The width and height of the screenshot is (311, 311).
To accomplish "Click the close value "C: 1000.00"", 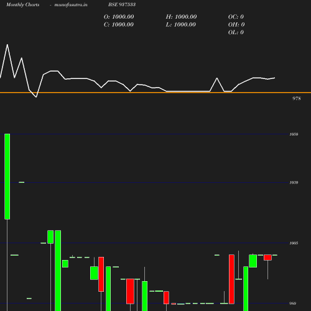I will [119, 25].
